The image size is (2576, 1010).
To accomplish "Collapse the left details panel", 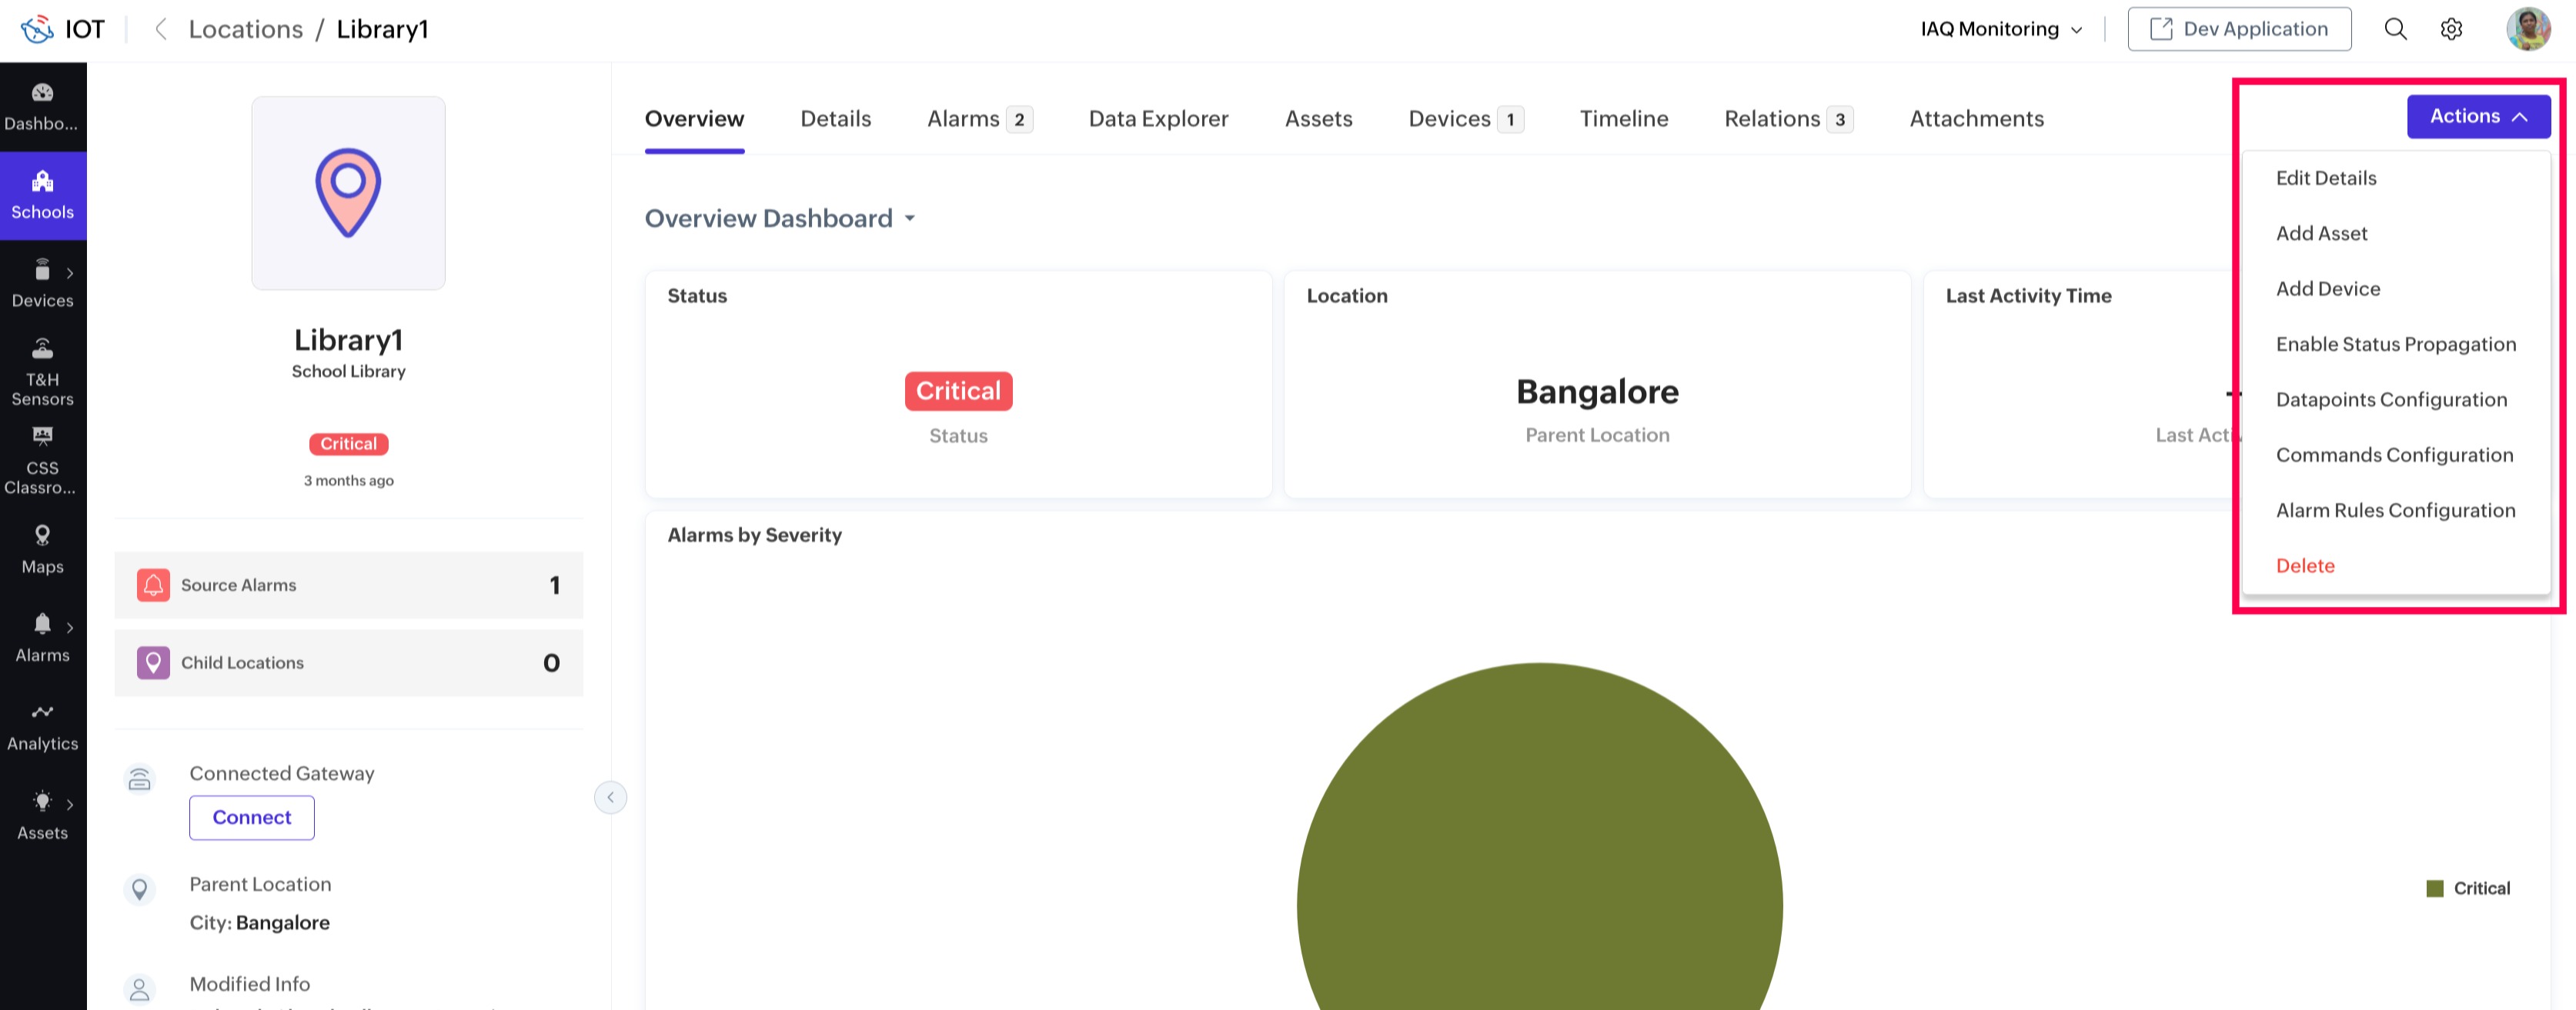I will [x=610, y=797].
